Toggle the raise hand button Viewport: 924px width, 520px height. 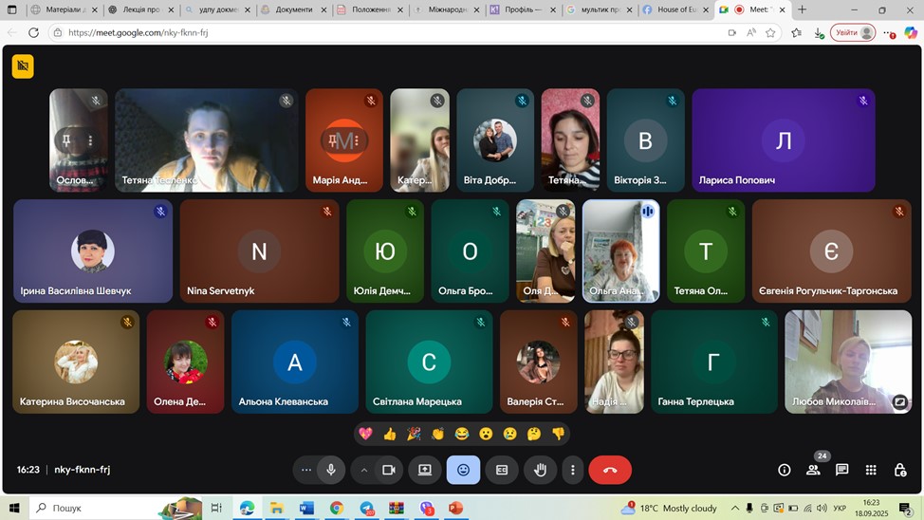(540, 470)
